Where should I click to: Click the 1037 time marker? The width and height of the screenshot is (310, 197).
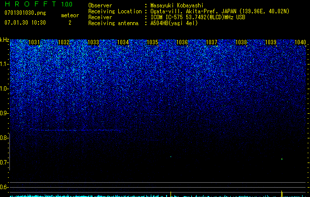tap(211, 42)
